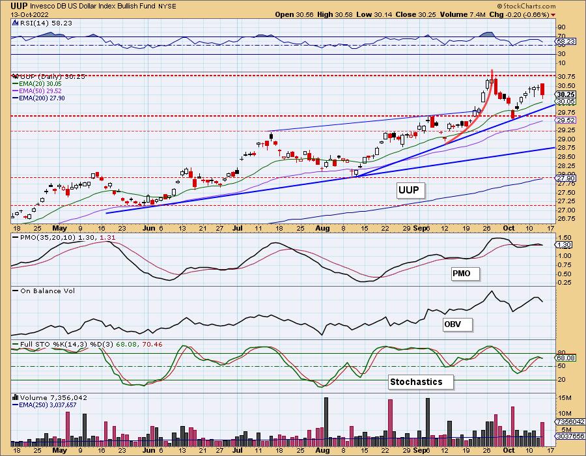
Task: Click the red down-arrow change indicator
Action: click(553, 15)
